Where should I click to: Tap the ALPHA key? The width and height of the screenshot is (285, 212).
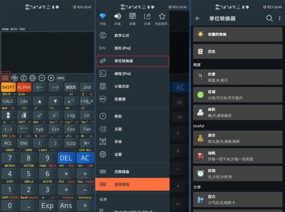pos(24,87)
